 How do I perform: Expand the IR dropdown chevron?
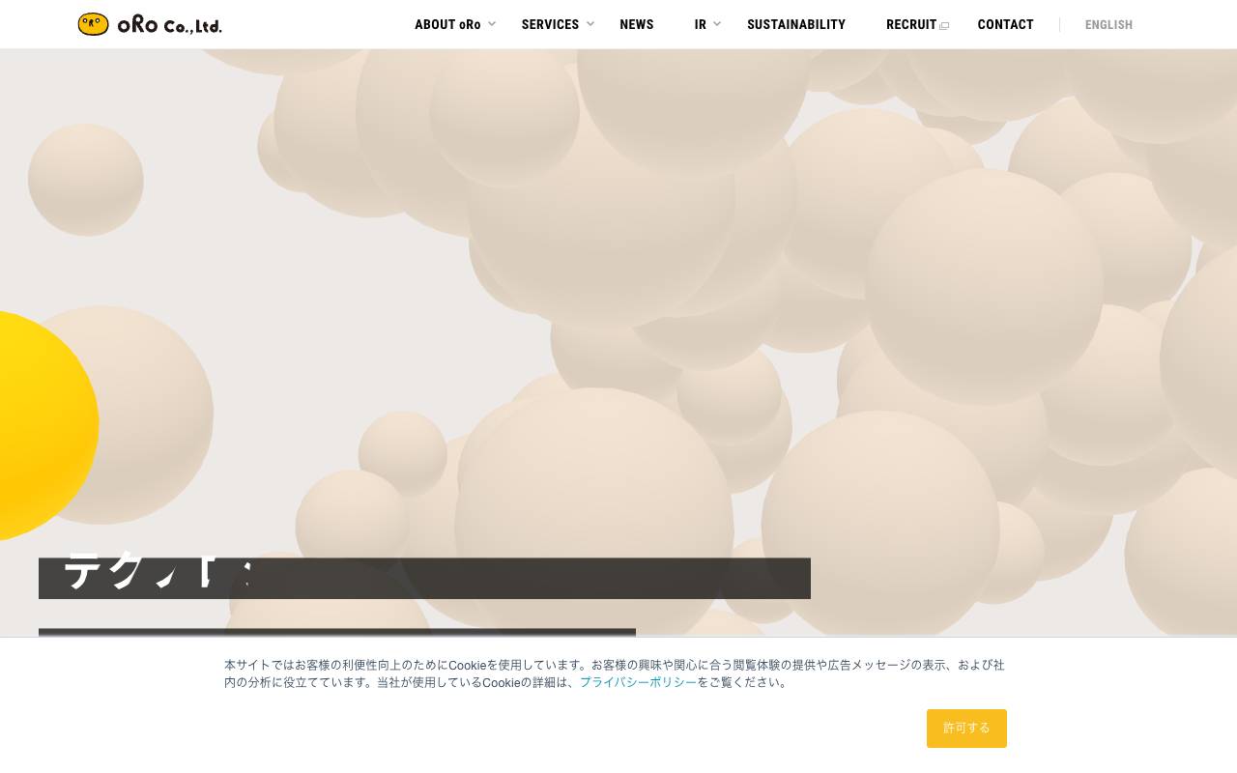pyautogui.click(x=717, y=23)
